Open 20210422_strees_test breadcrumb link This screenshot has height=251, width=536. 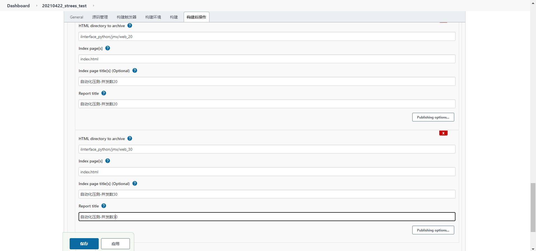pyautogui.click(x=64, y=6)
